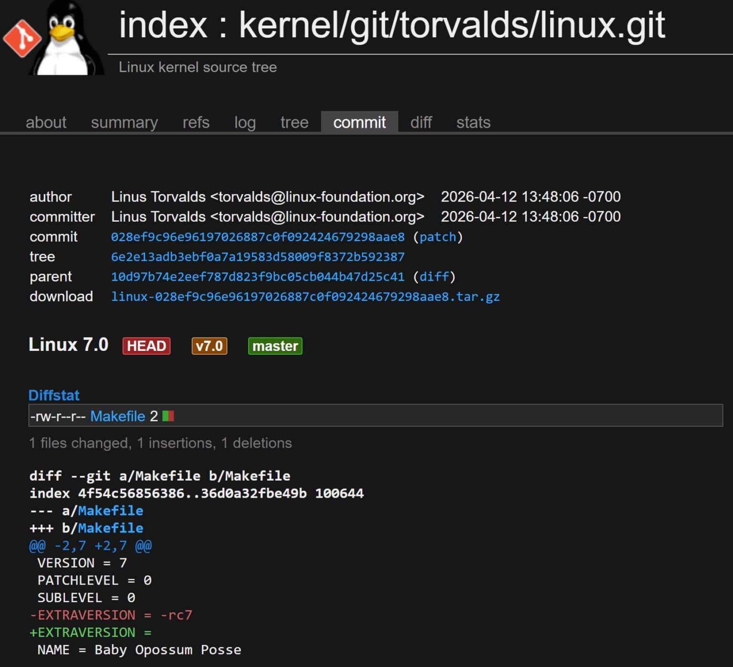Visit the refs page
This screenshot has width=733, height=667.
[x=195, y=123]
